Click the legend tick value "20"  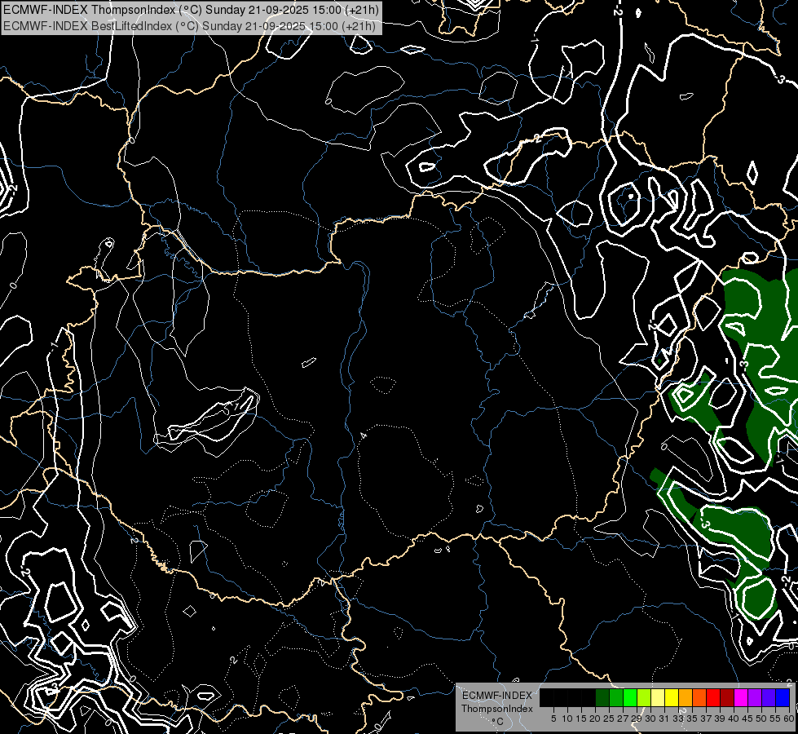click(595, 719)
